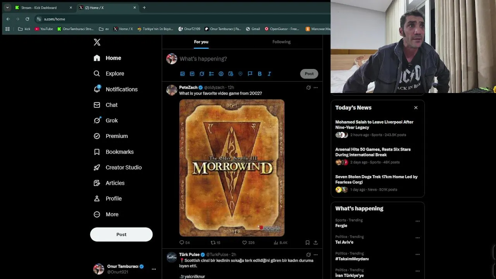496x279 pixels.
Task: Open the Morrowind cover image
Action: tap(232, 168)
